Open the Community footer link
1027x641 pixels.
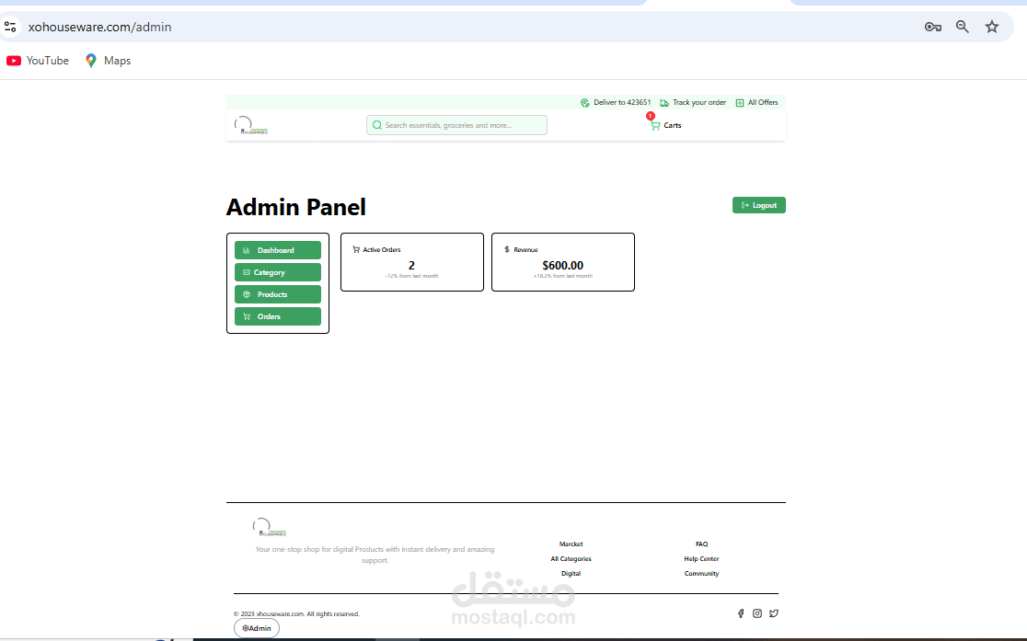(701, 574)
